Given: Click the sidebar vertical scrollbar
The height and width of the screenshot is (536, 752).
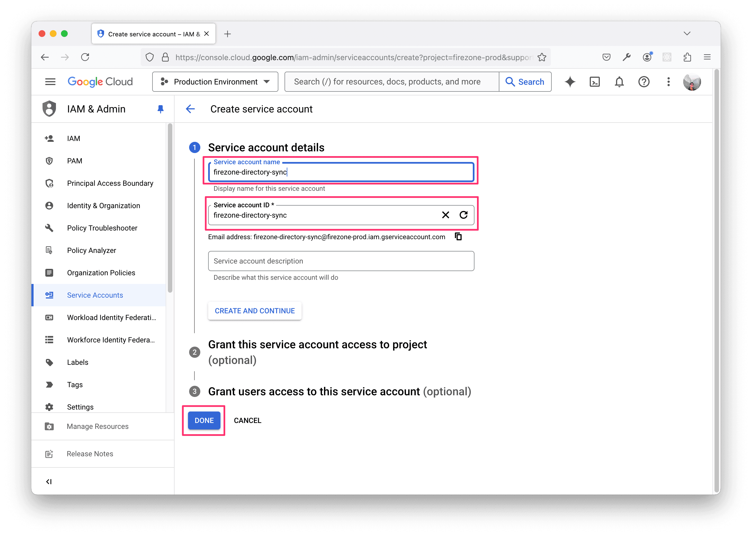Looking at the screenshot, I should click(x=170, y=208).
